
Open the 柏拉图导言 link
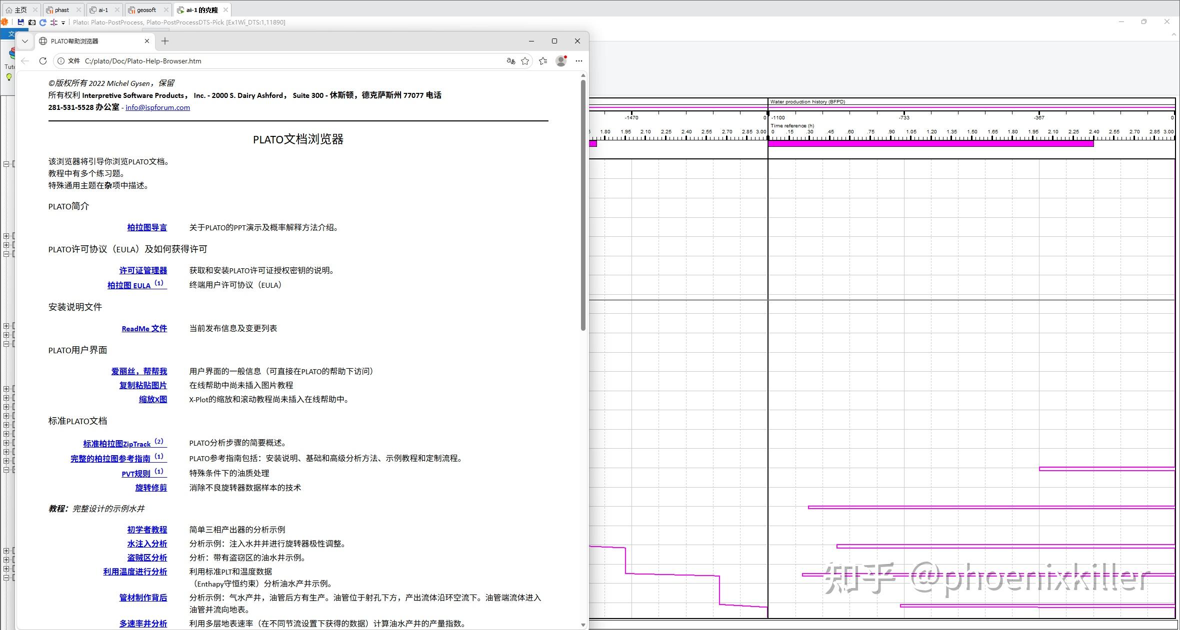pyautogui.click(x=147, y=227)
